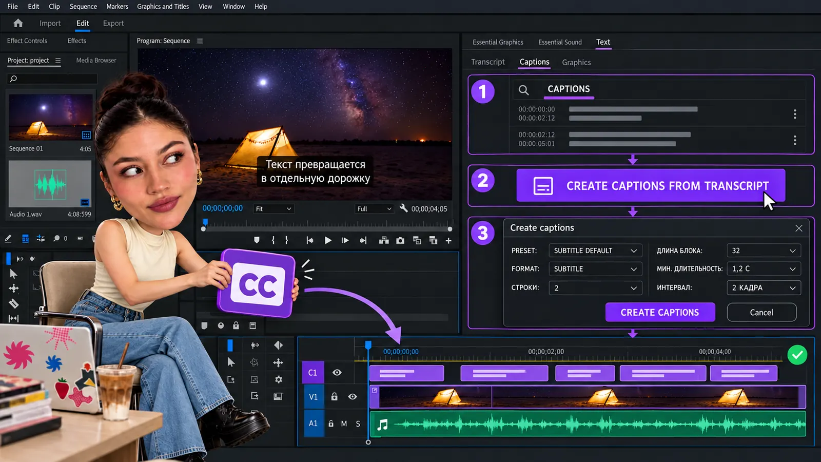Open the СТРОКИ dropdown
The image size is (821, 462).
coord(595,288)
